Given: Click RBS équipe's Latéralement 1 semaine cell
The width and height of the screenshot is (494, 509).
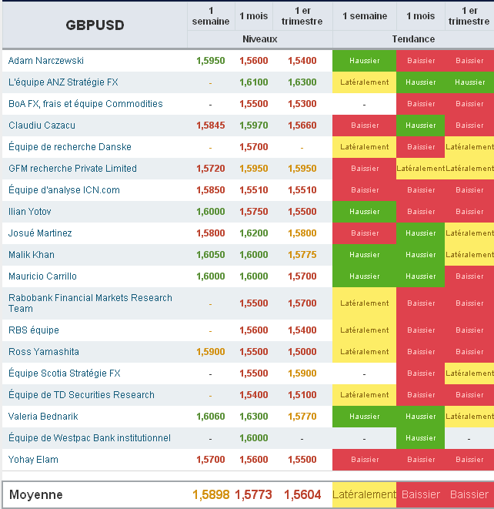Looking at the screenshot, I should point(364,330).
